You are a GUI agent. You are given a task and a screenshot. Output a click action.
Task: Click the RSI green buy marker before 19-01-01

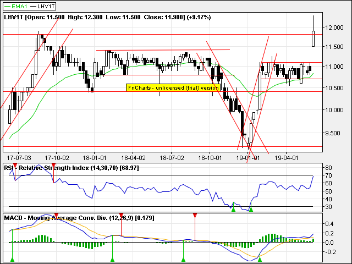click(x=233, y=210)
